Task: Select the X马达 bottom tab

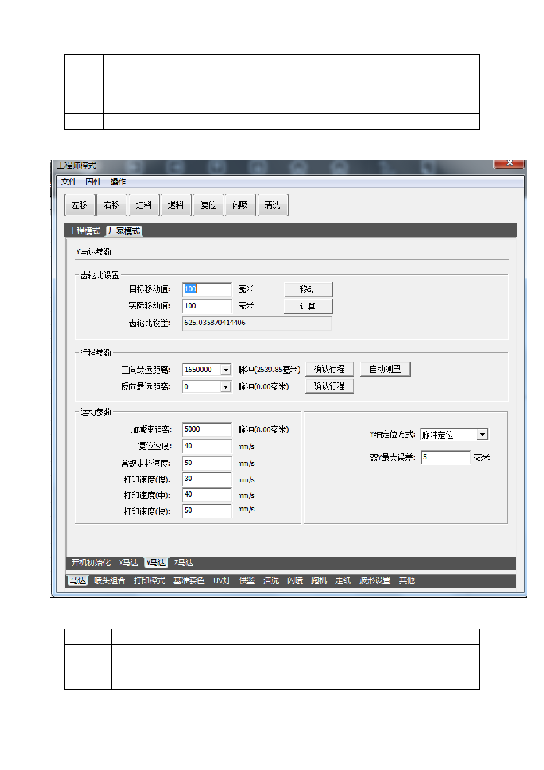Action: click(x=129, y=563)
